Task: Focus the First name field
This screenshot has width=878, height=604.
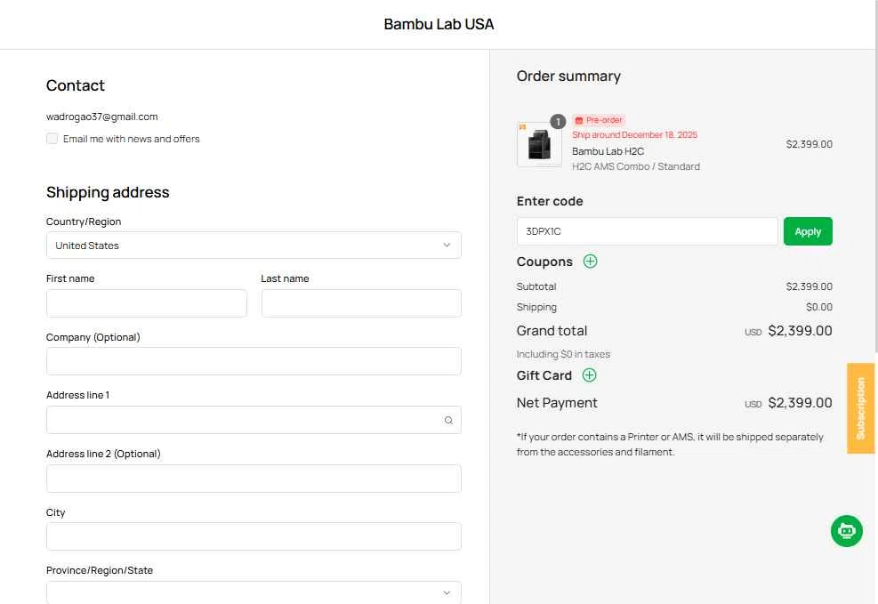Action: pyautogui.click(x=147, y=303)
